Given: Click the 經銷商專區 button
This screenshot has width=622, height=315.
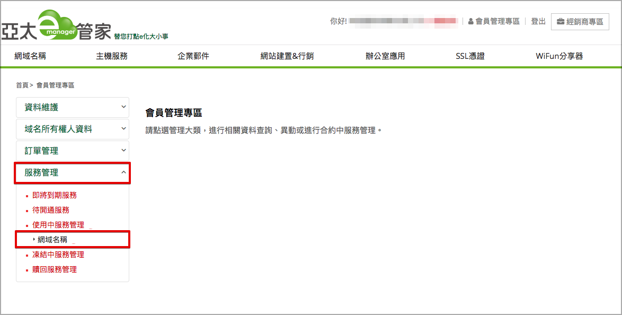Looking at the screenshot, I should click(x=580, y=21).
